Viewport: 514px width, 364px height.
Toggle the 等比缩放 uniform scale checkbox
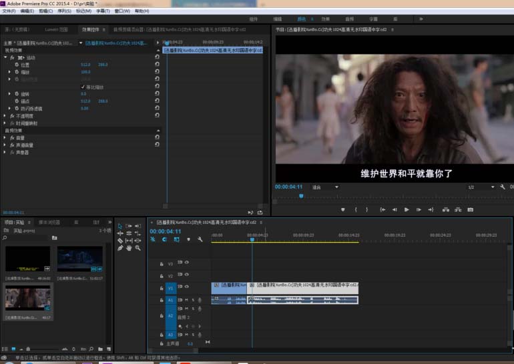83,87
